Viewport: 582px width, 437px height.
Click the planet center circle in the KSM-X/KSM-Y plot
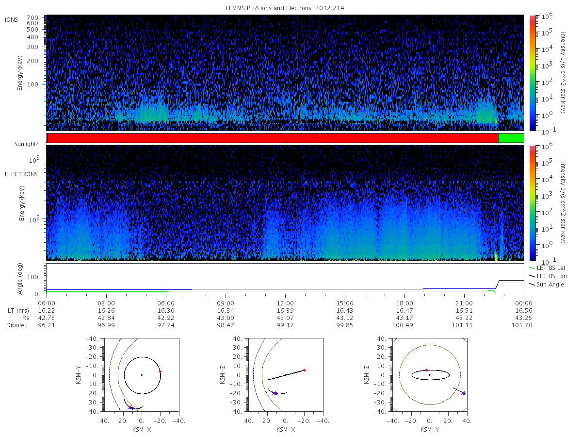[142, 375]
